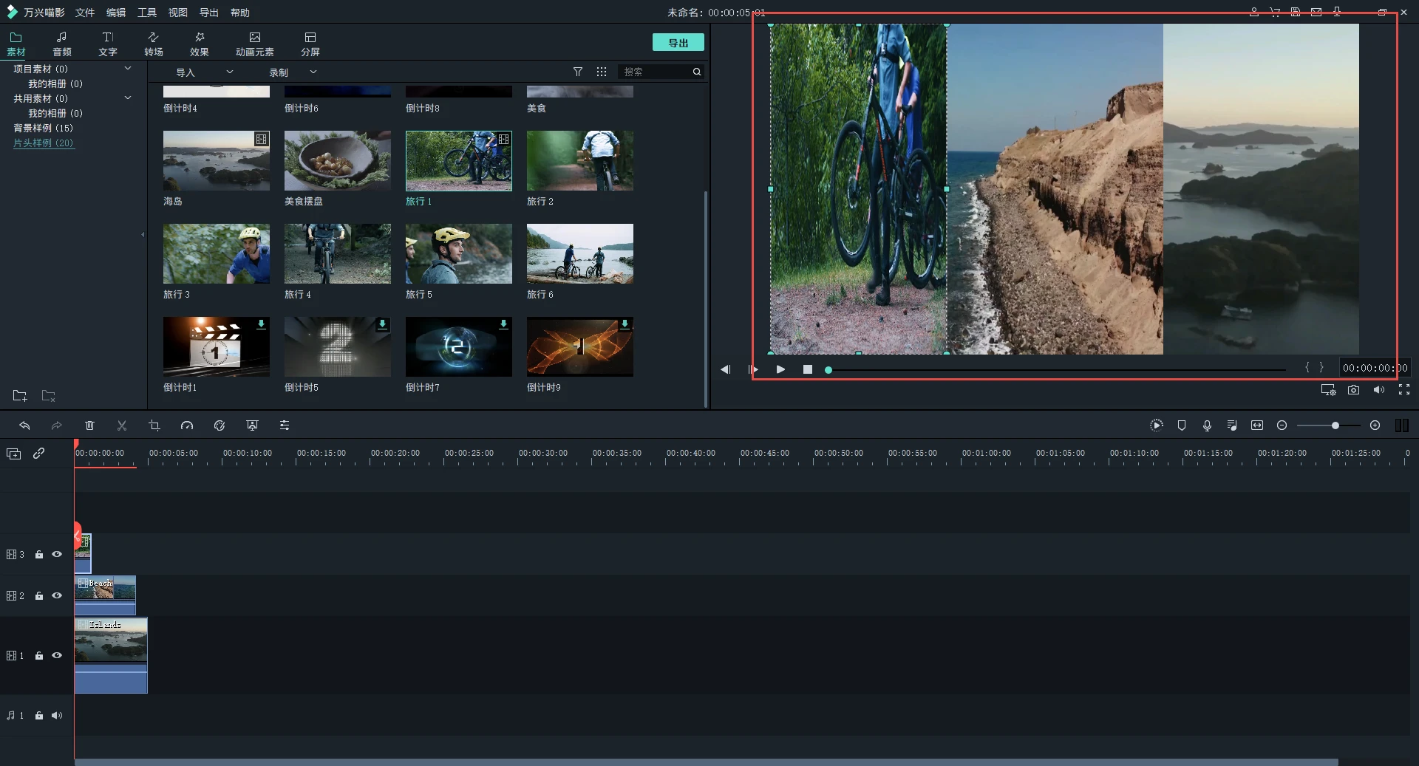
Task: Enter fullscreen preview mode
Action: pos(1404,390)
